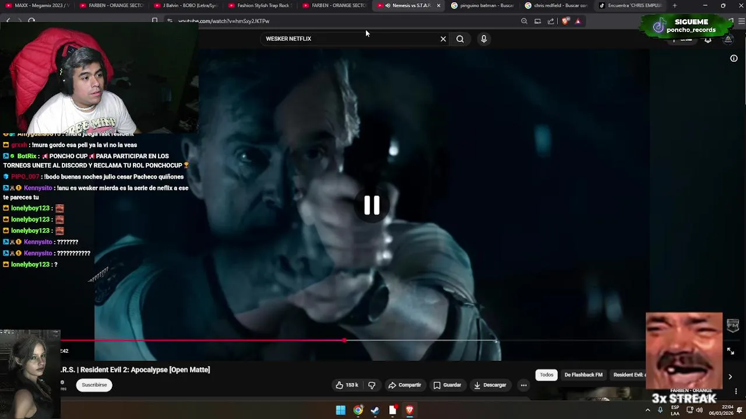Pause the video via center pause icon
The image size is (746, 419).
[372, 205]
